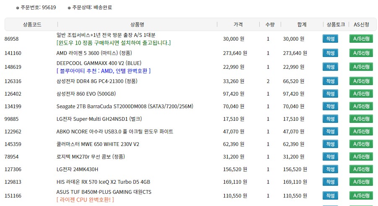This screenshot has height=206, width=378.
Task: Select product name ABKO NCORE 아수라 USB3.0
Action: tap(115, 131)
